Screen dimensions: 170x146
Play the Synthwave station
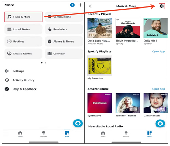pos(100,103)
